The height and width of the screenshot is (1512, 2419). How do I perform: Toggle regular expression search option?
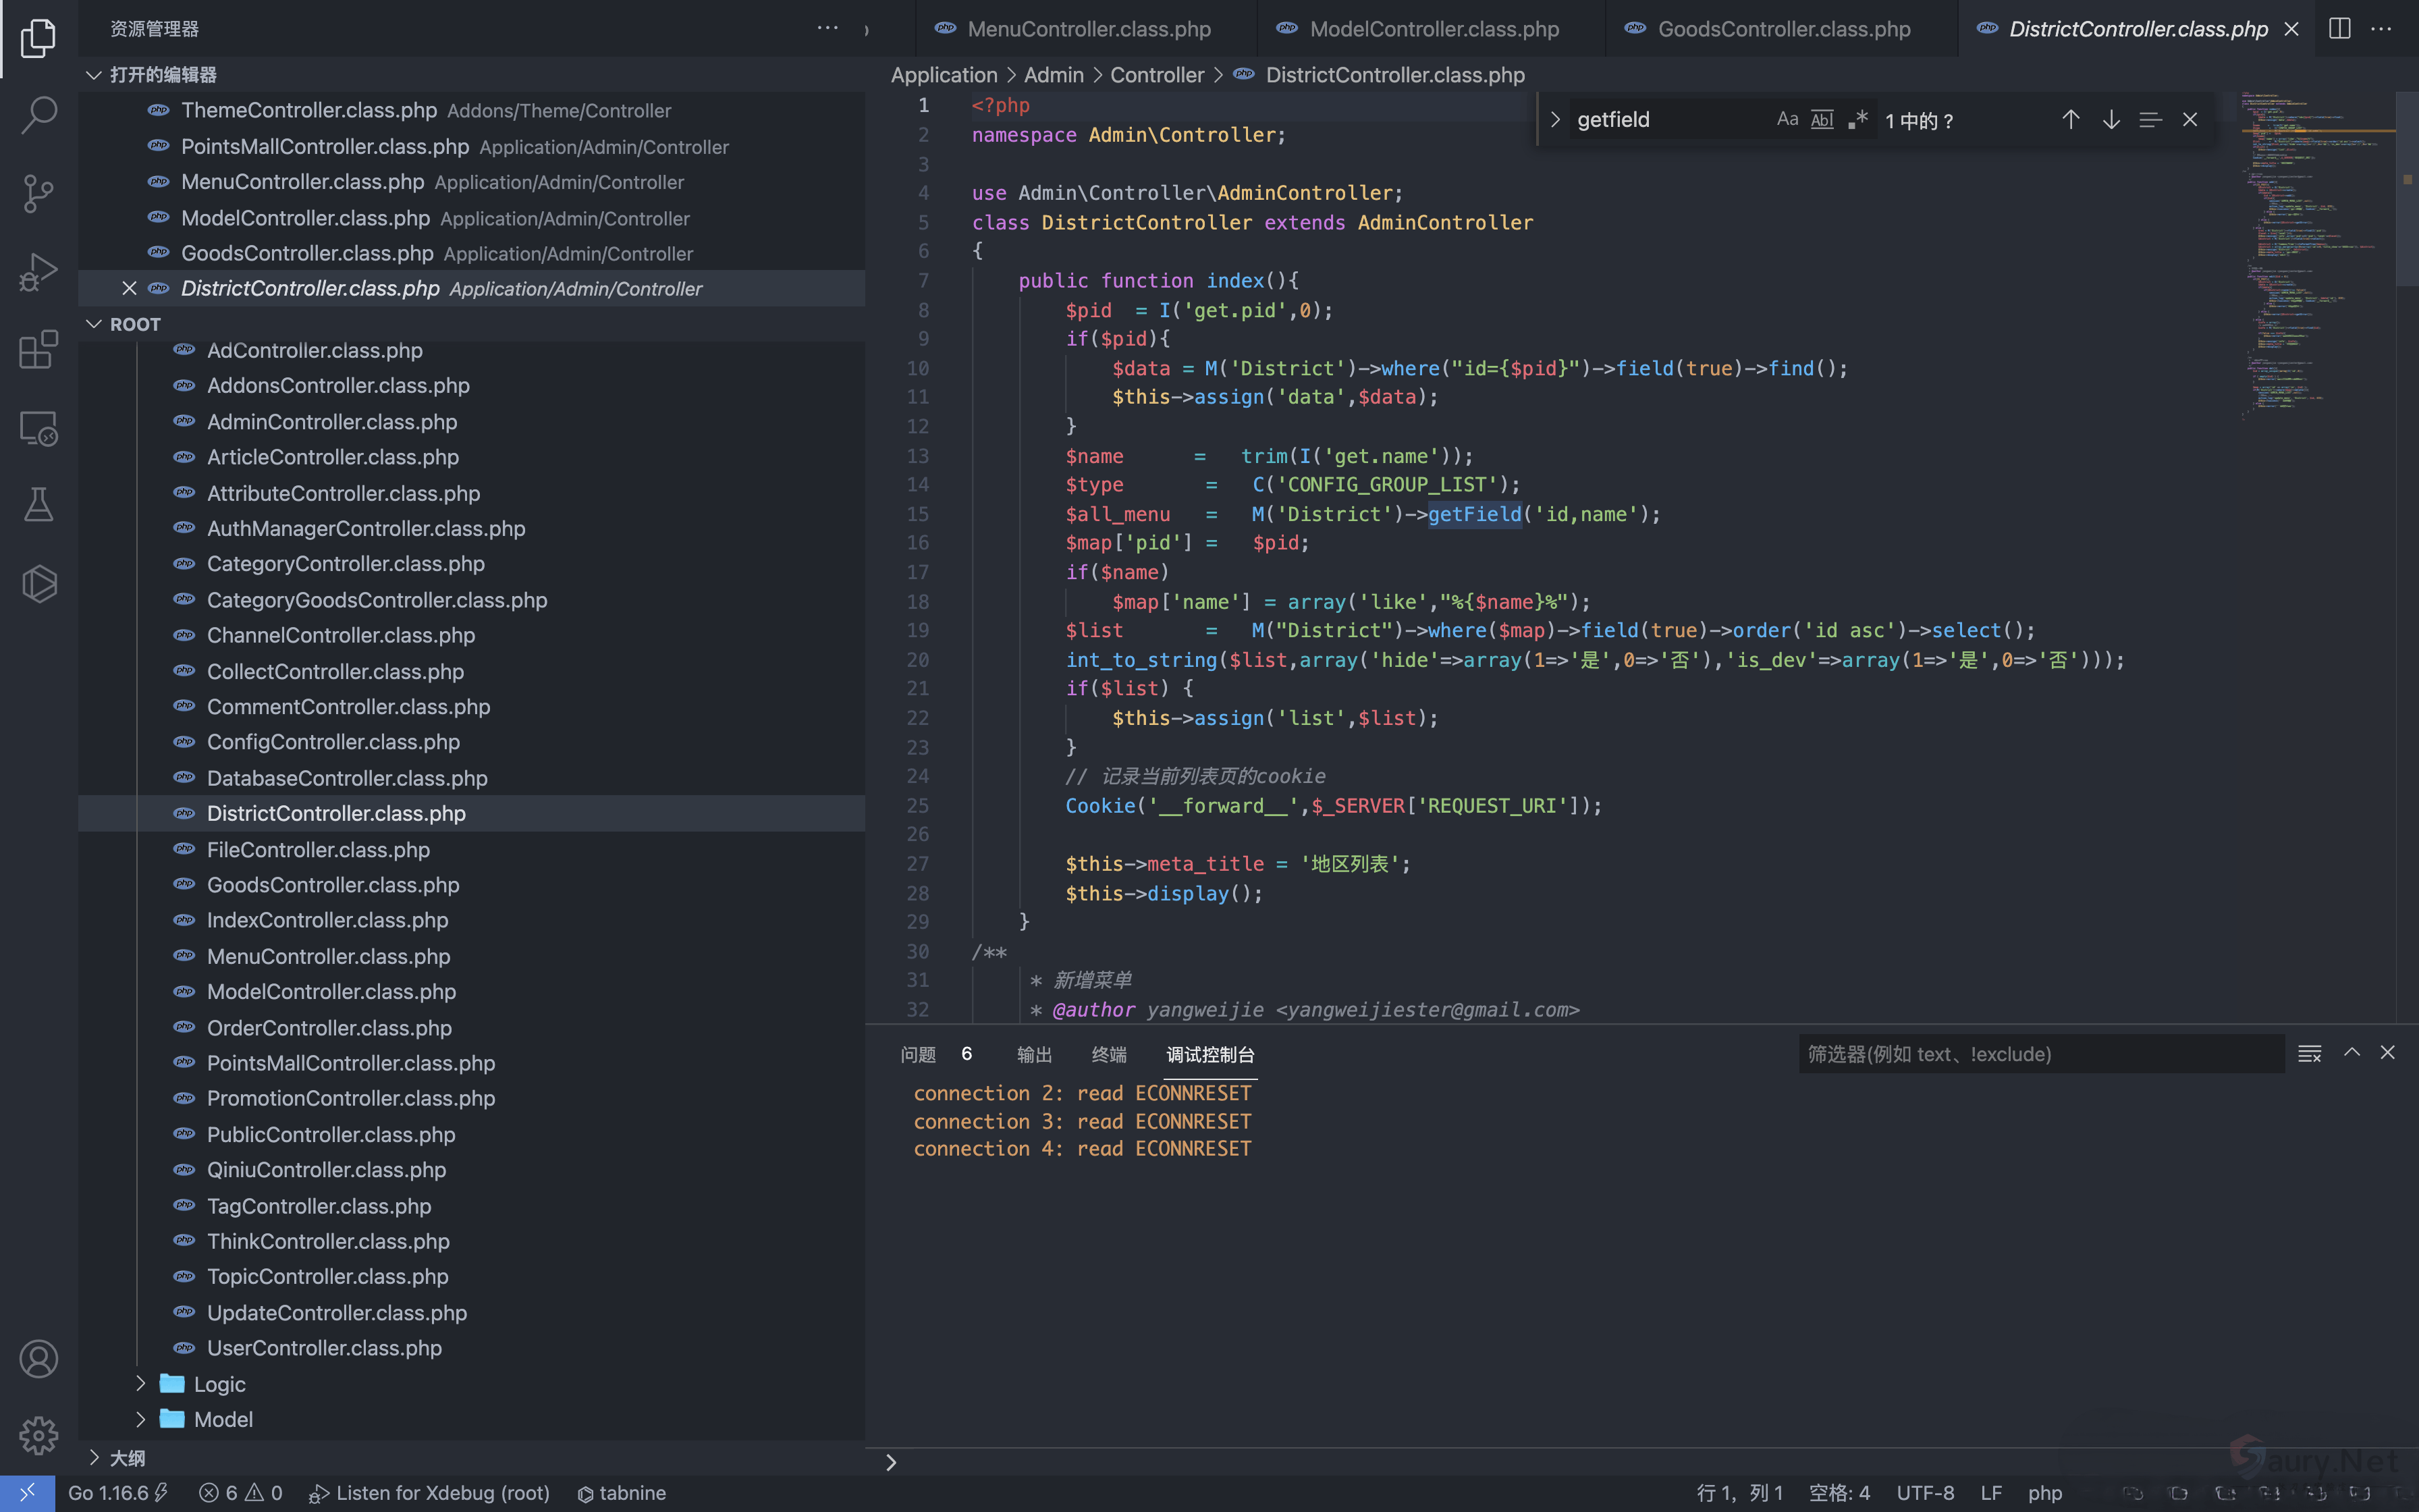tap(1858, 120)
